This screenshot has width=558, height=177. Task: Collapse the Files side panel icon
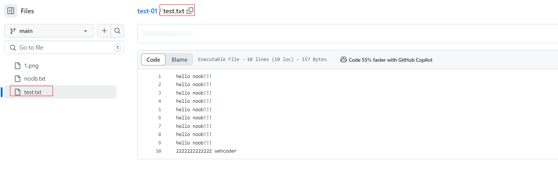11,11
